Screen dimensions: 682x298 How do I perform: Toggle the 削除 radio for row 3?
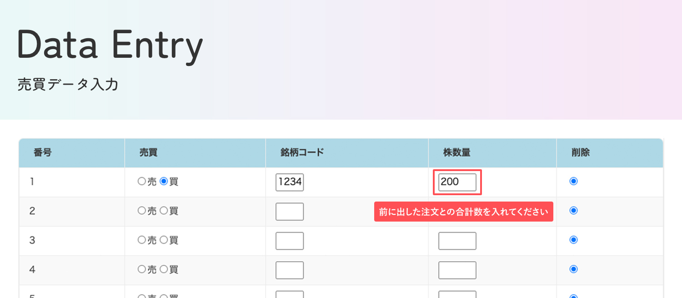pos(574,240)
